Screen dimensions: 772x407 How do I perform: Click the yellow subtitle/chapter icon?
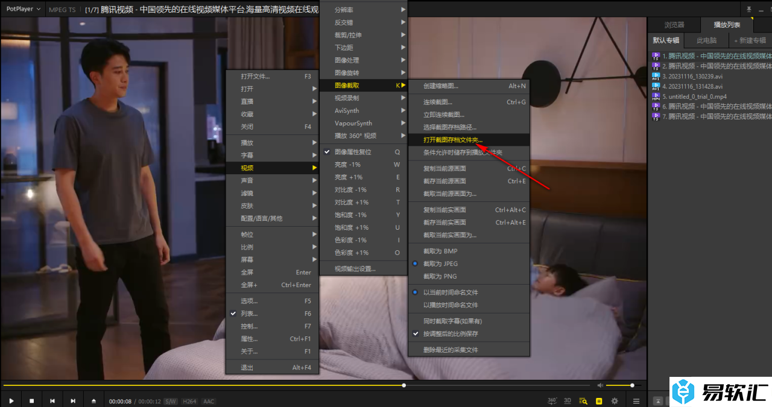click(599, 401)
